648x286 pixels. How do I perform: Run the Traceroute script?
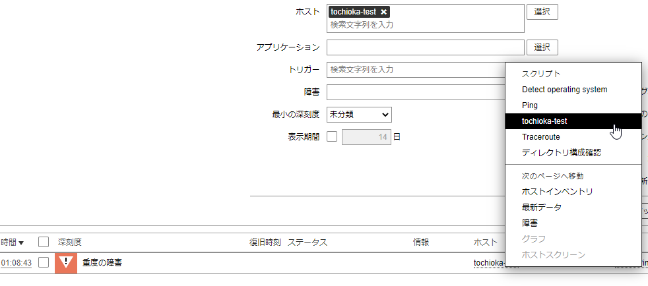coord(540,137)
